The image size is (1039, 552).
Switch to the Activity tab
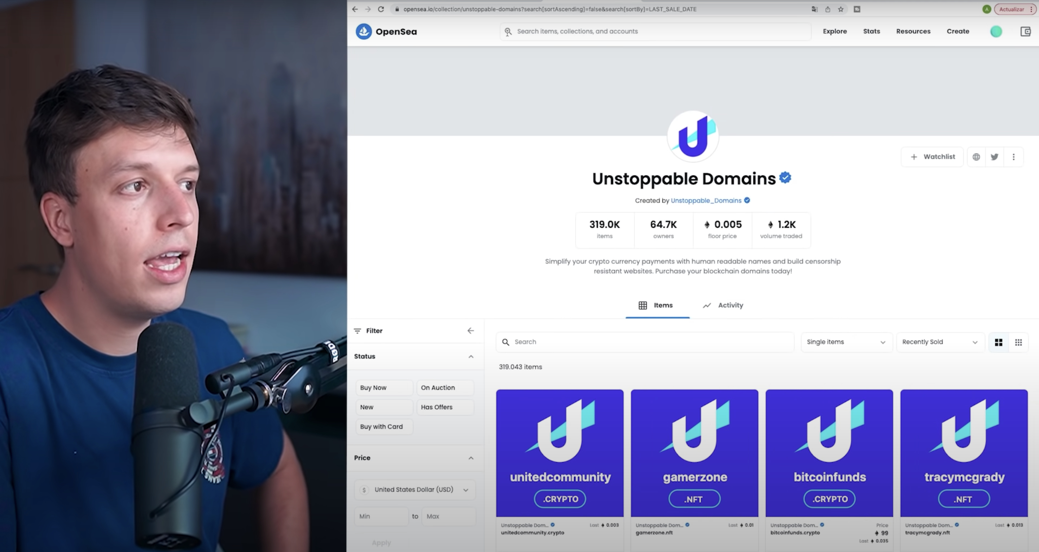pos(723,306)
